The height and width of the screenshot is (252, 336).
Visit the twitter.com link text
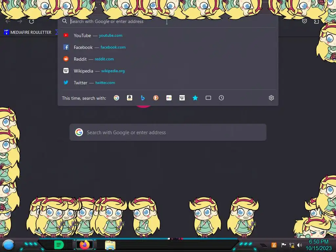[105, 82]
